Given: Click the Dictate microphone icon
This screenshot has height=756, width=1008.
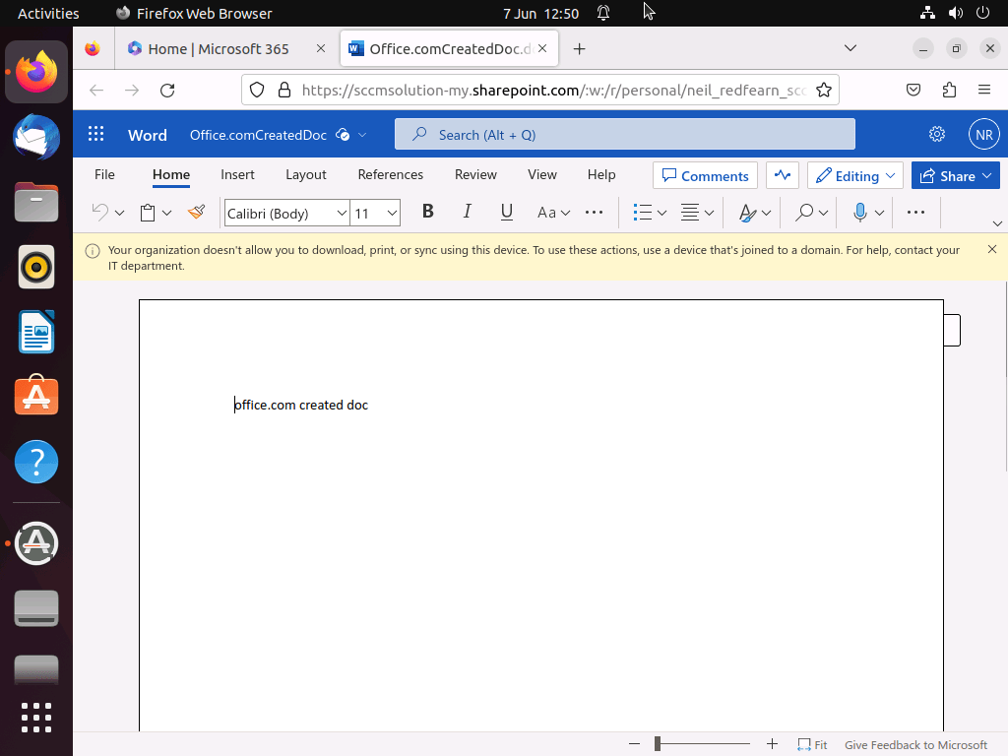Looking at the screenshot, I should pos(860,212).
